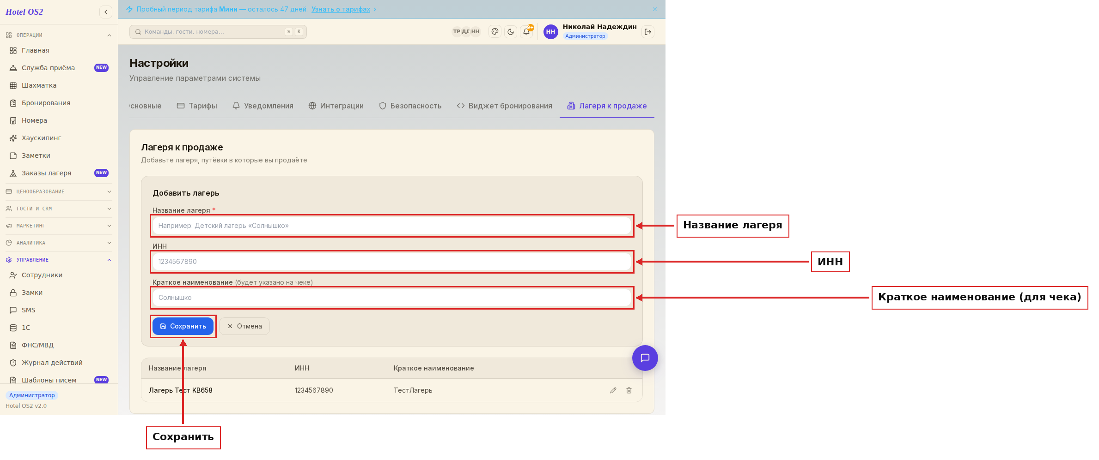
Task: Open the chat support bubble
Action: [x=645, y=358]
